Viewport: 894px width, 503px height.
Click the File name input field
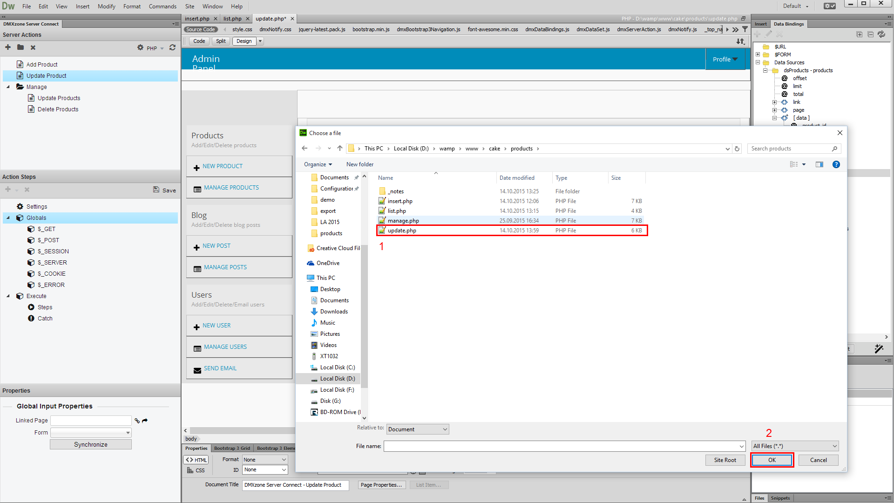coord(564,446)
